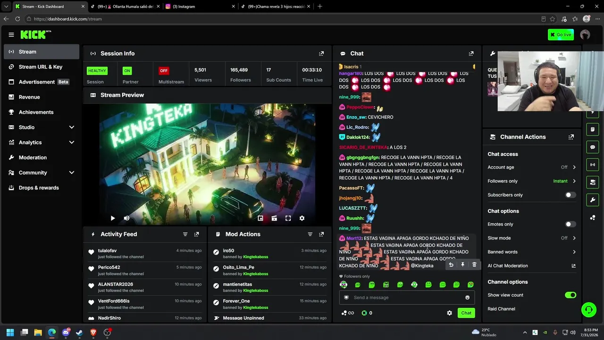Open the chat bubble shortcut in right sidebar
The image size is (604, 340).
[593, 147]
